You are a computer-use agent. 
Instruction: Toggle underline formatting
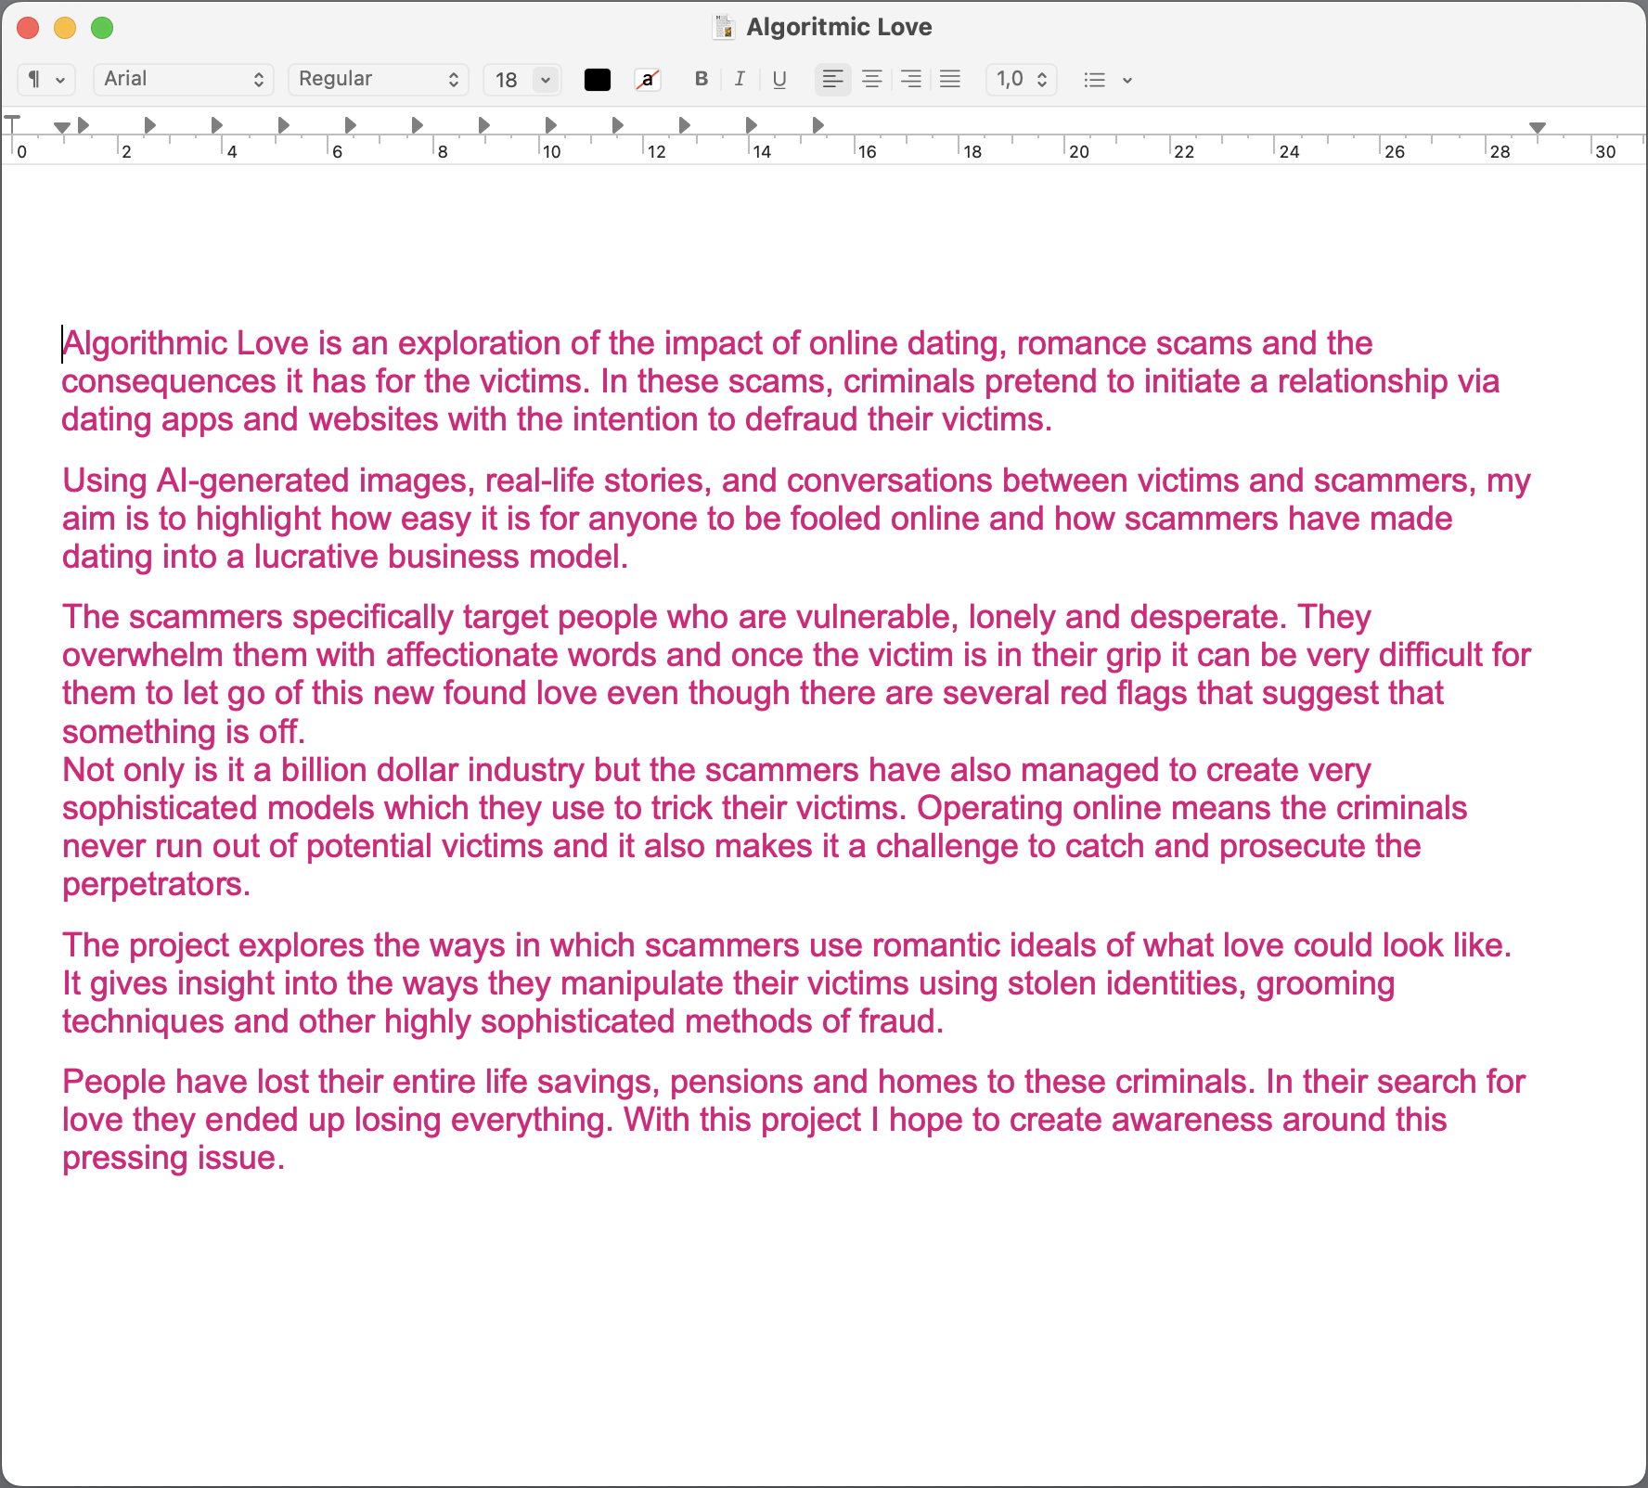779,80
